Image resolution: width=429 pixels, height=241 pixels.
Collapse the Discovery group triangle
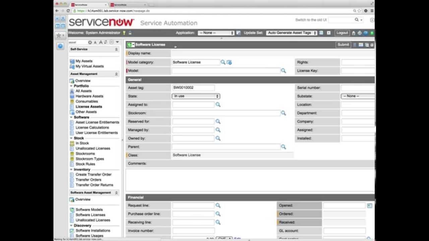pyautogui.click(x=71, y=226)
